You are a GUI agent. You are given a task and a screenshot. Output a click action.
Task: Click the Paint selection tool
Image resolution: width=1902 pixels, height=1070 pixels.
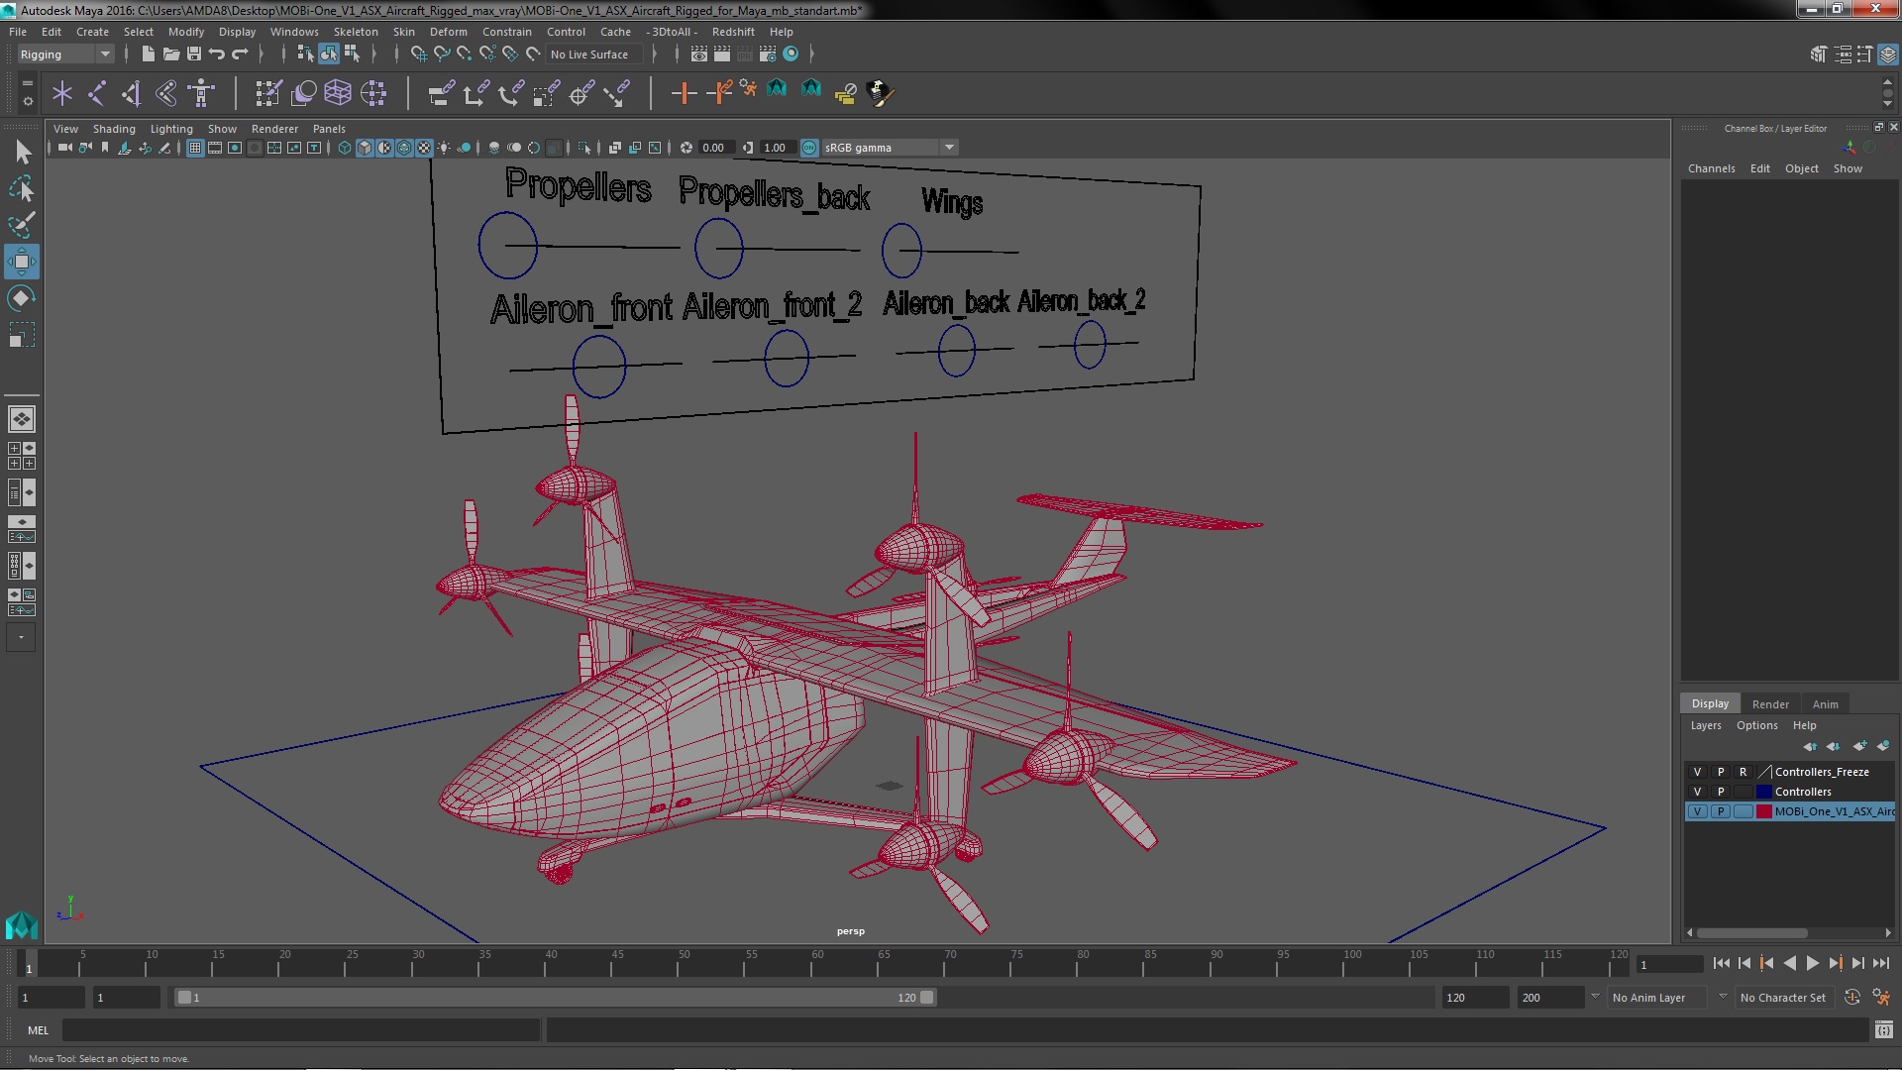coord(21,225)
